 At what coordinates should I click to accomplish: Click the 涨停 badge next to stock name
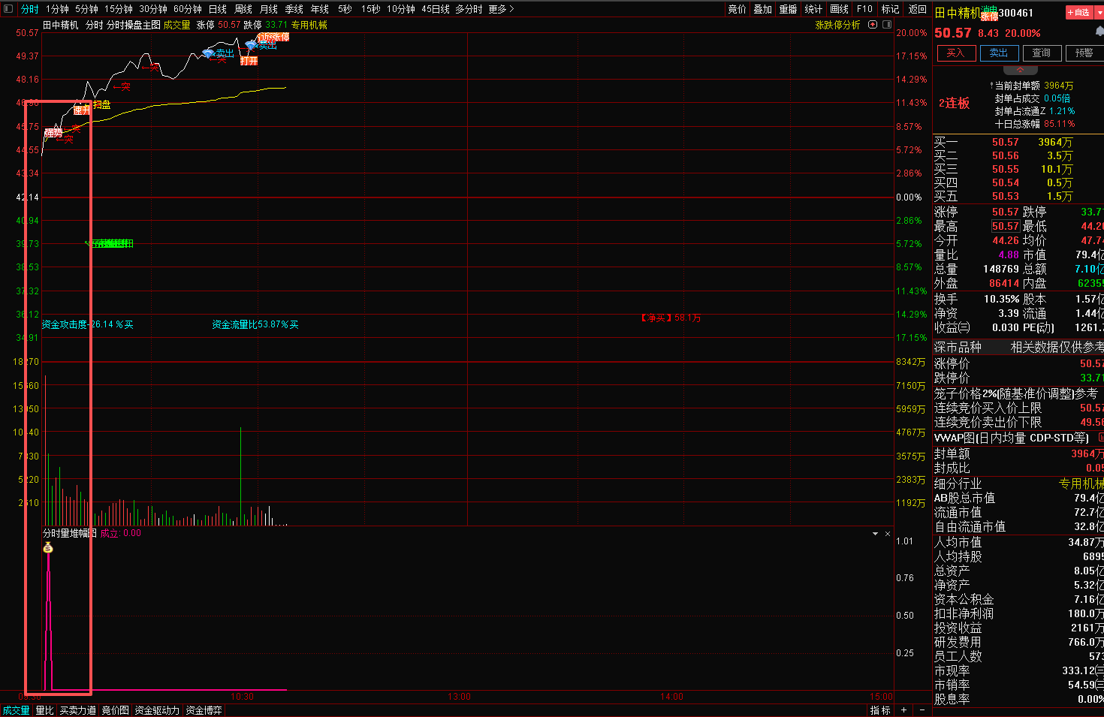tap(990, 16)
